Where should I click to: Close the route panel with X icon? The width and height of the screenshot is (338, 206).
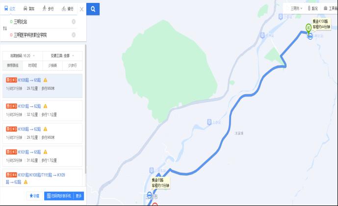(x=82, y=9)
